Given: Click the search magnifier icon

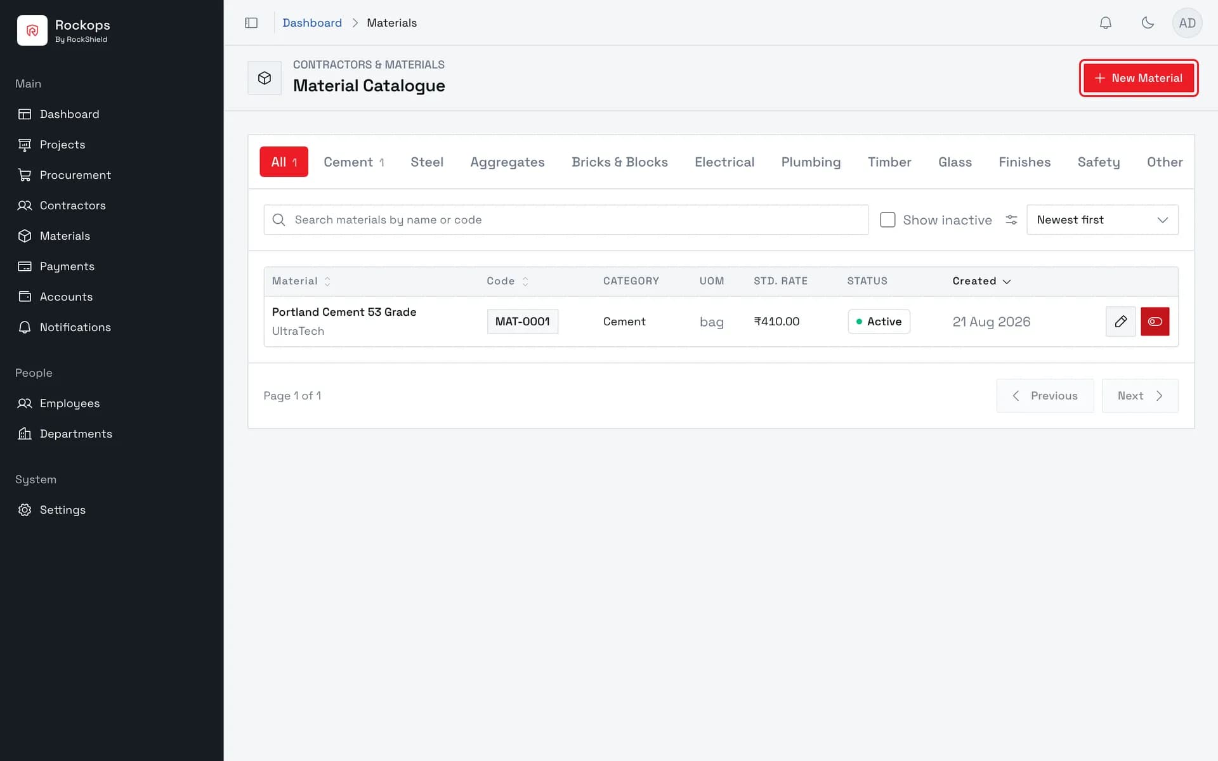Looking at the screenshot, I should pyautogui.click(x=278, y=219).
